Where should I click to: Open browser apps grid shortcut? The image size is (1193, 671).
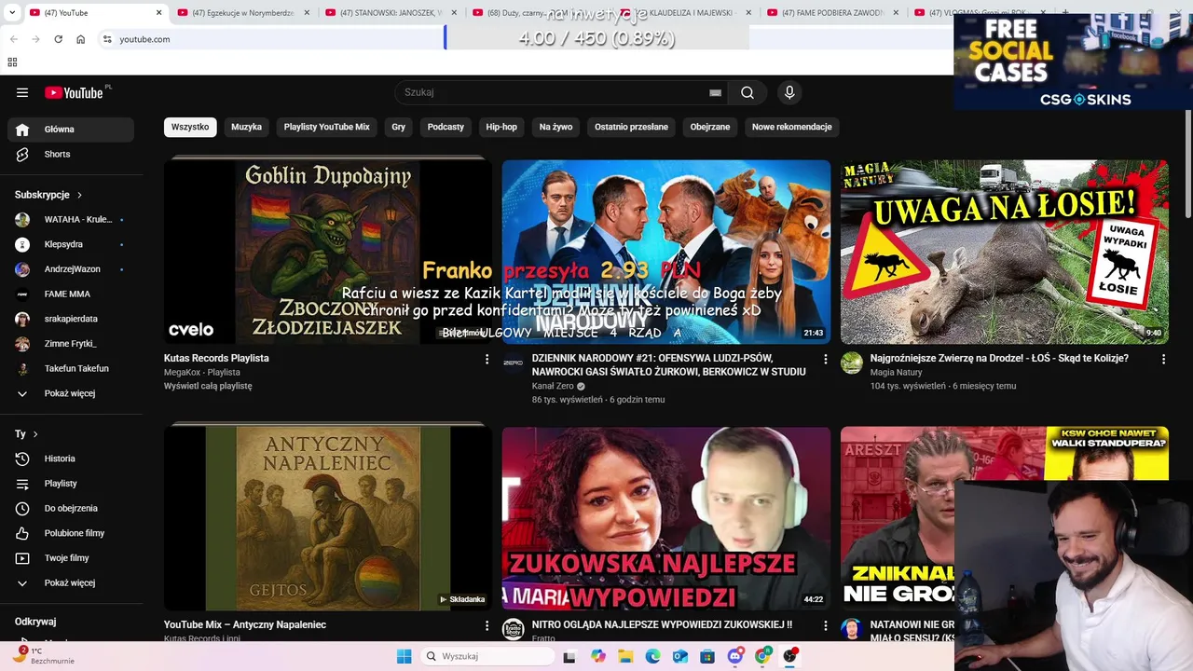click(x=12, y=62)
